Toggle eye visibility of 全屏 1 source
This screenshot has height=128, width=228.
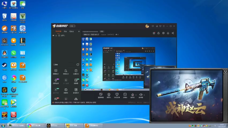click(53, 35)
